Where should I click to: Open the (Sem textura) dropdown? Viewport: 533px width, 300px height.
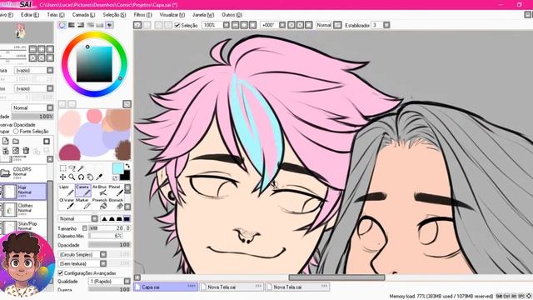pyautogui.click(x=82, y=263)
